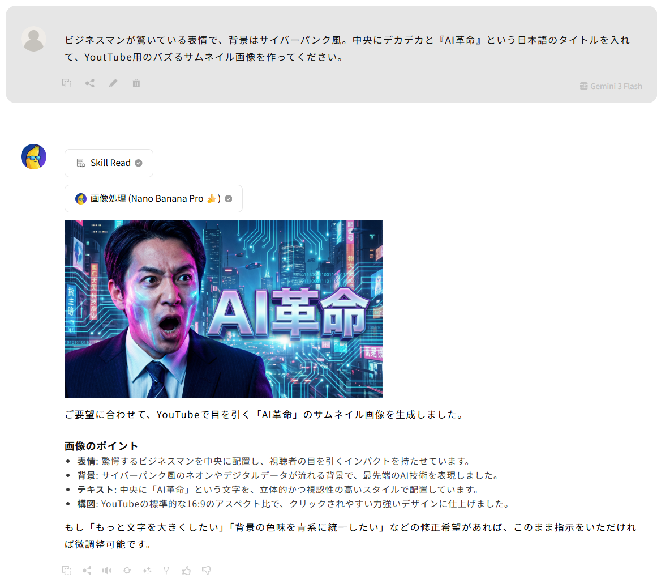The image size is (657, 583).
Task: Click the verified checkmark on Skill Read chip
Action: click(138, 163)
